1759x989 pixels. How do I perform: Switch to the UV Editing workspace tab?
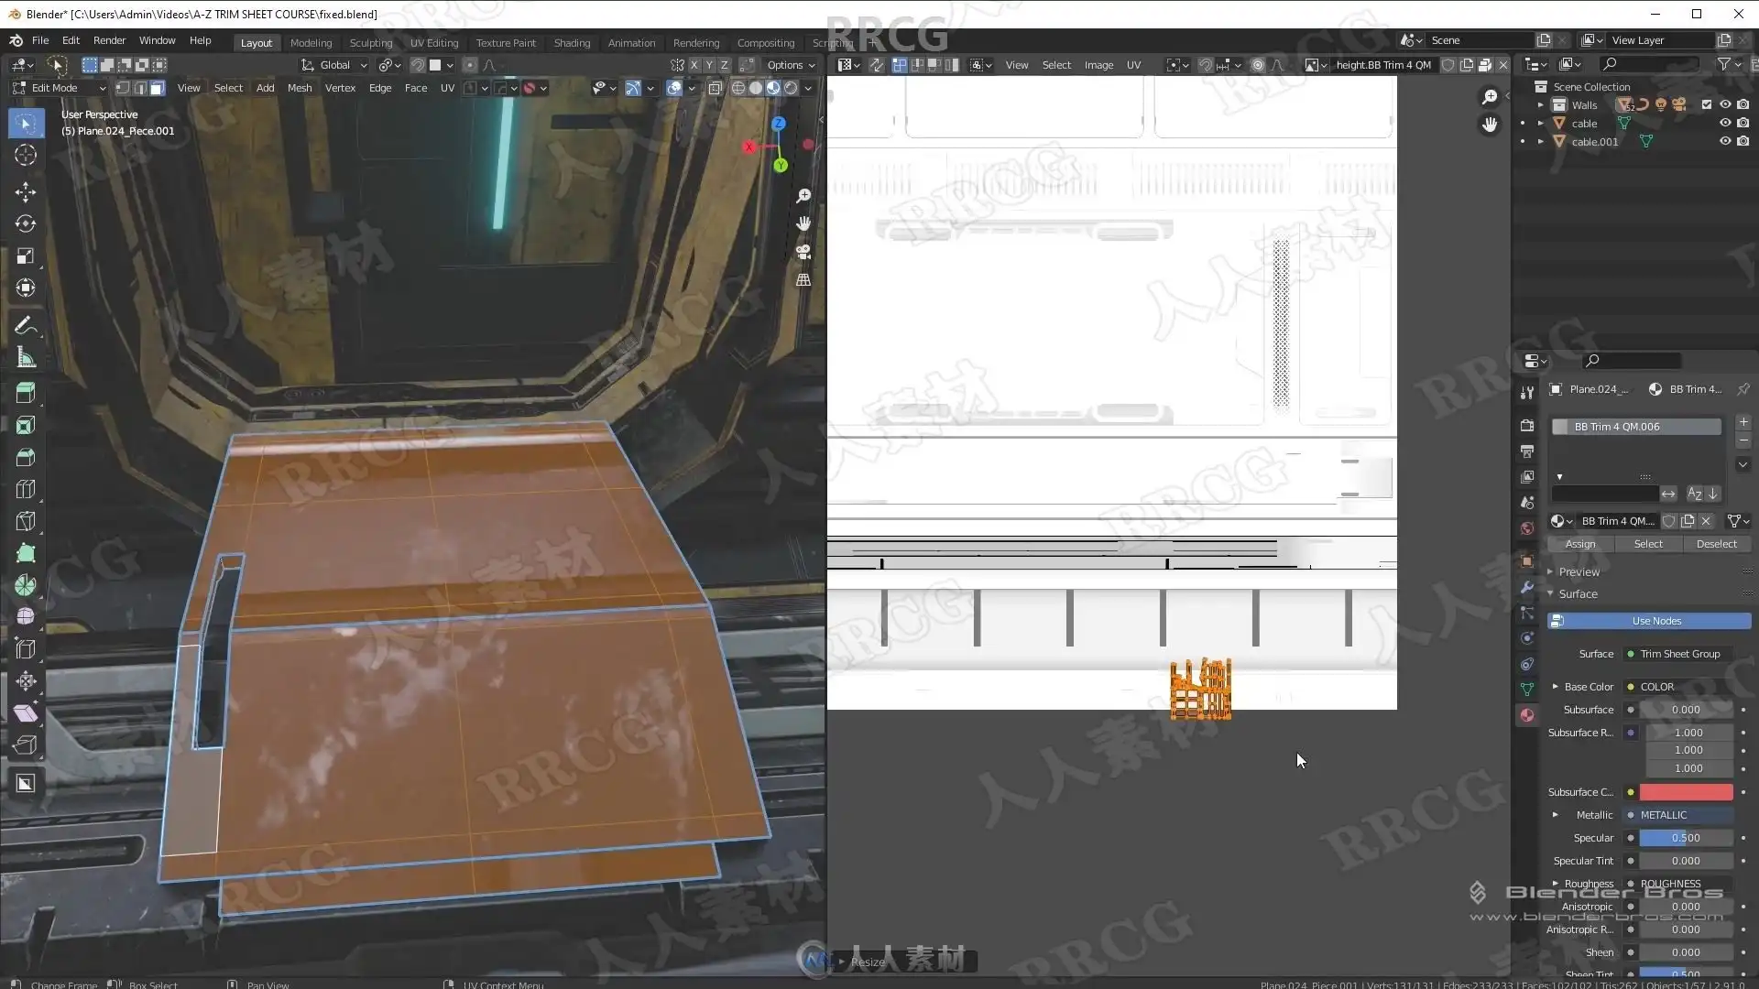[x=433, y=43]
